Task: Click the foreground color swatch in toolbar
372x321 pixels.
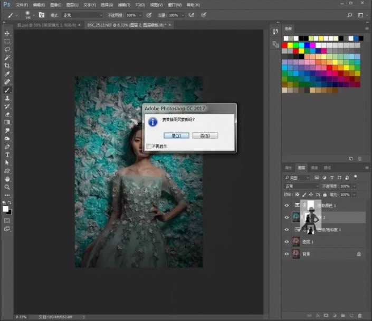Action: (x=6, y=209)
